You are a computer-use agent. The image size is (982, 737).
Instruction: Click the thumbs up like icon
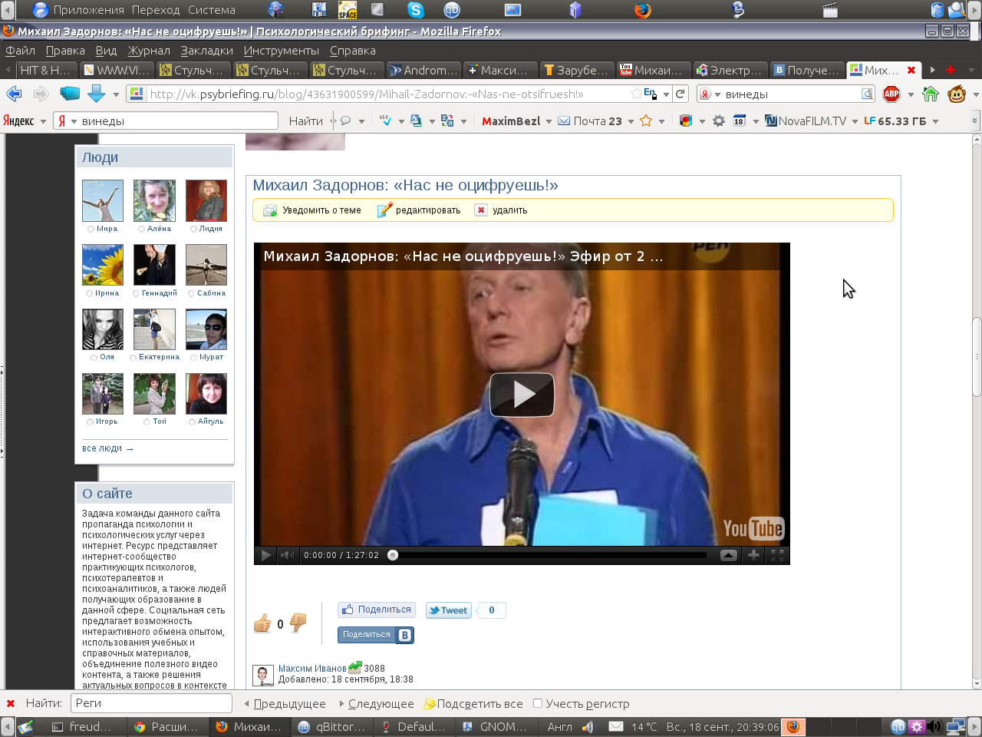[262, 623]
